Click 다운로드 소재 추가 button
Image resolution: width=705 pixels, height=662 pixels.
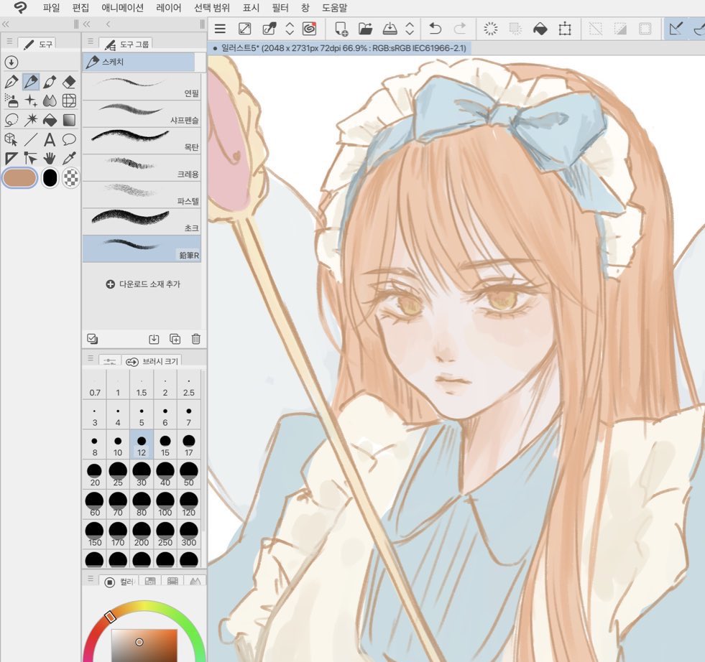(x=144, y=284)
